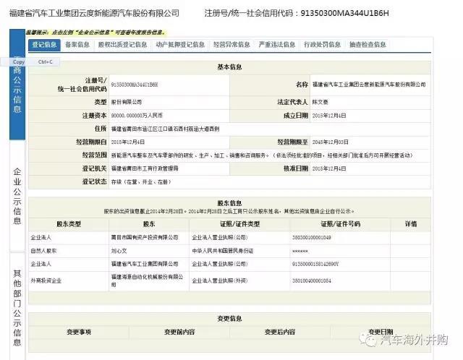Click license number 91350000158142690Y

point(315,264)
